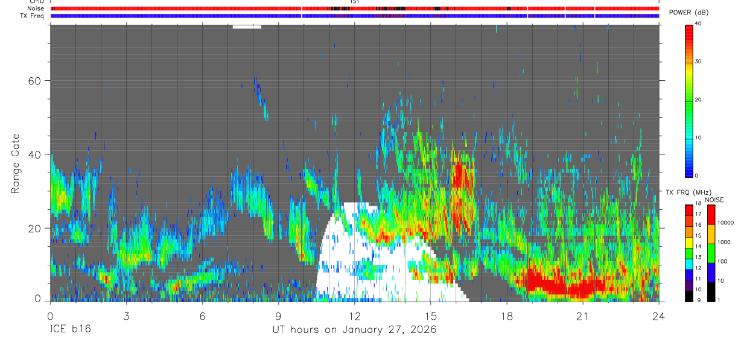Pick the cyan 12–13 MHz frequency swatch
The height and width of the screenshot is (342, 741).
pos(689,264)
